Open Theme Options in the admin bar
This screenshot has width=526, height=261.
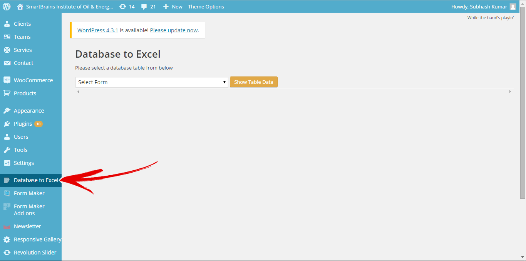click(206, 7)
